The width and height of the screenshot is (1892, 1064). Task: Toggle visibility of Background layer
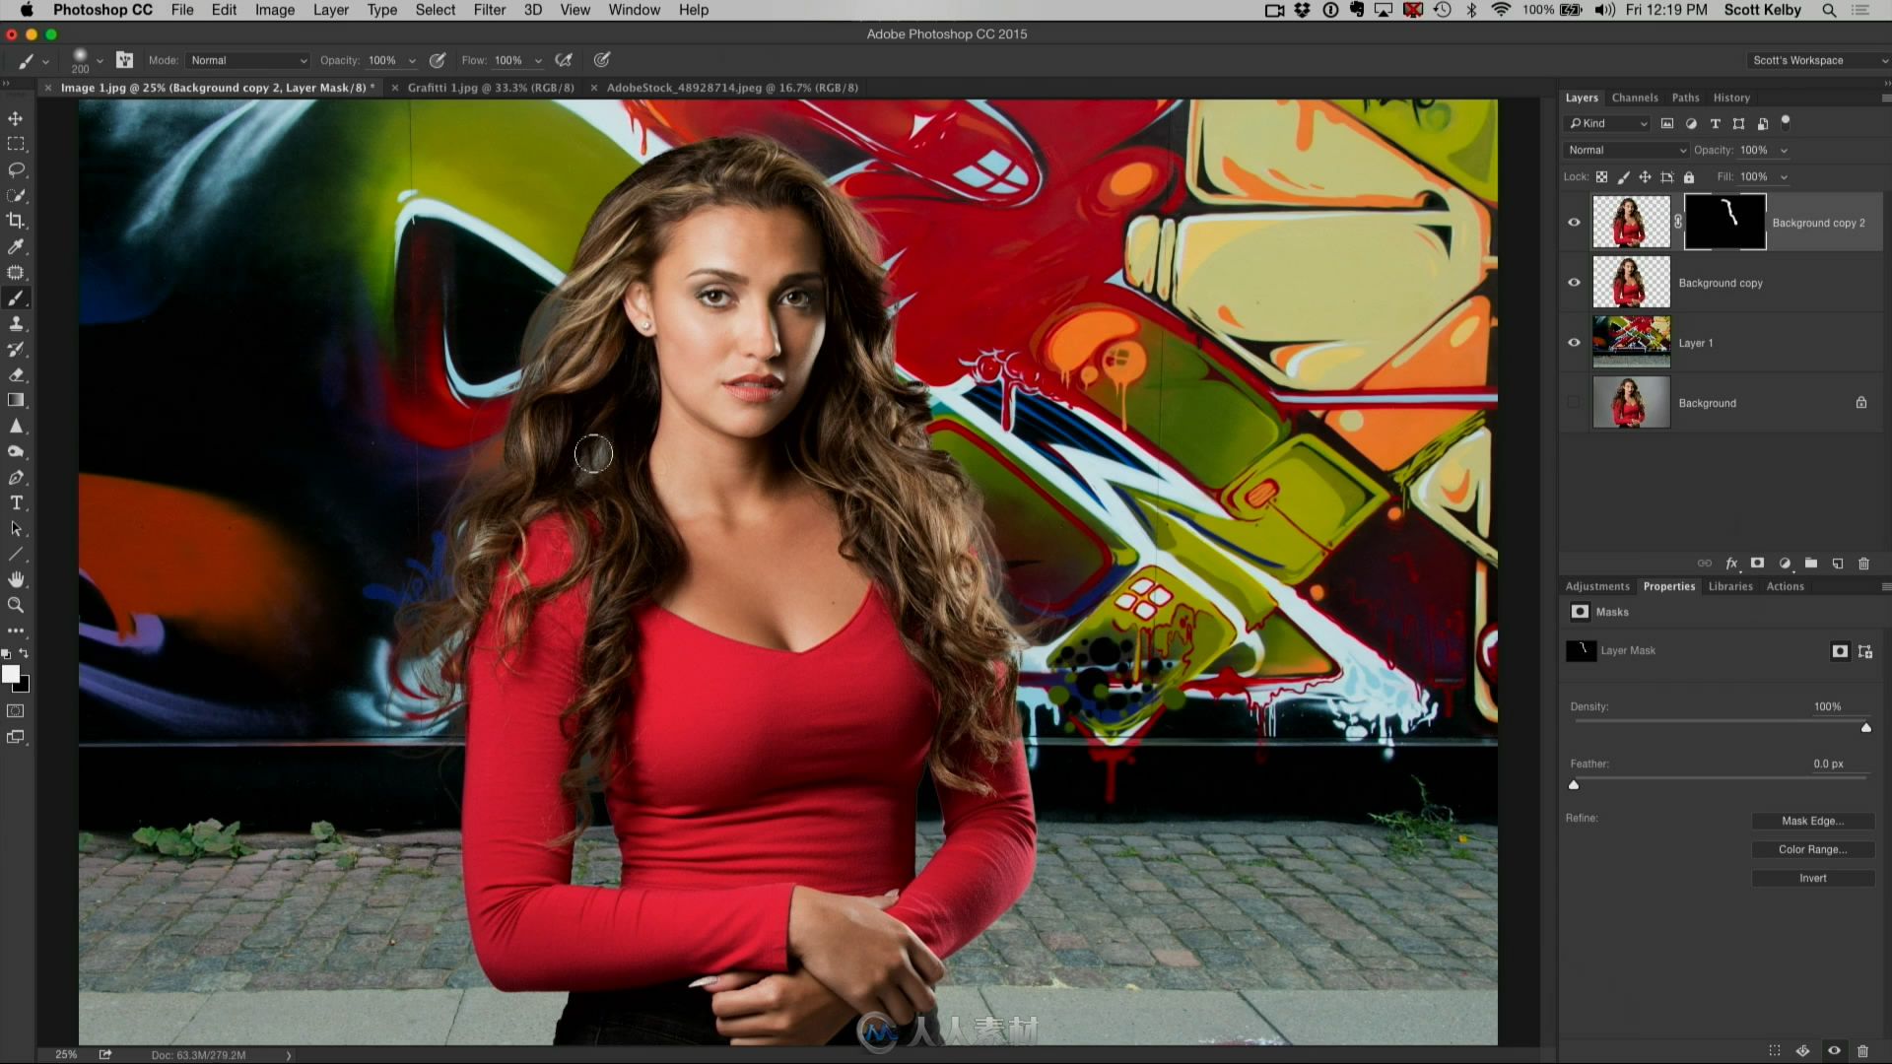(1574, 403)
